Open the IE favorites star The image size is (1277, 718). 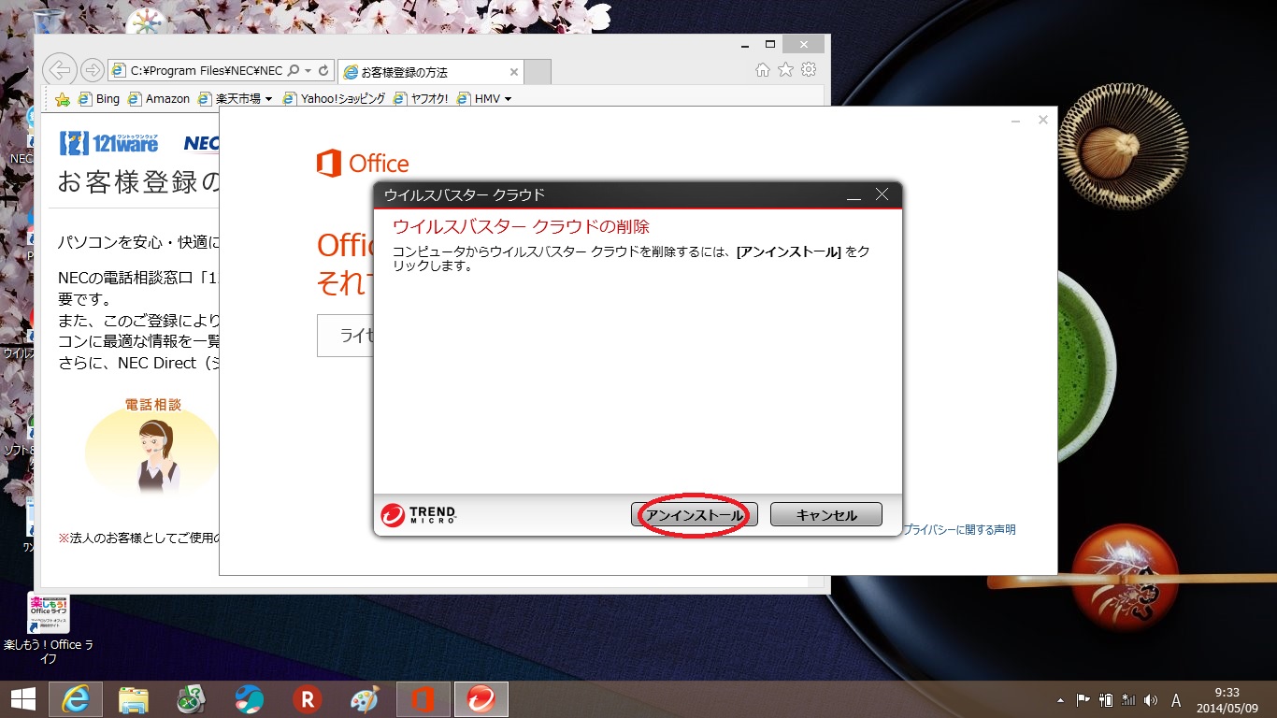[x=785, y=70]
